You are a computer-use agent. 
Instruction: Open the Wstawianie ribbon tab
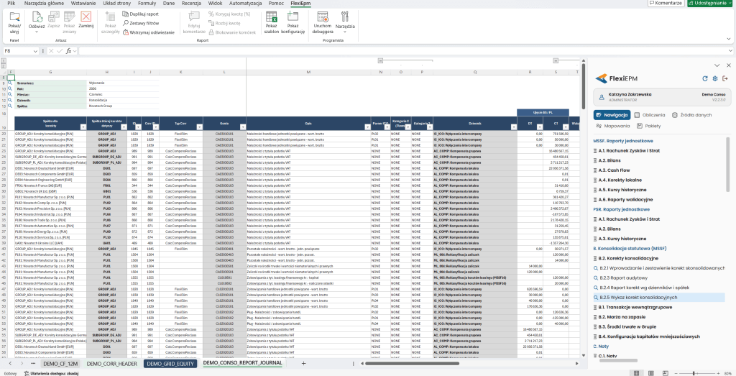click(83, 3)
